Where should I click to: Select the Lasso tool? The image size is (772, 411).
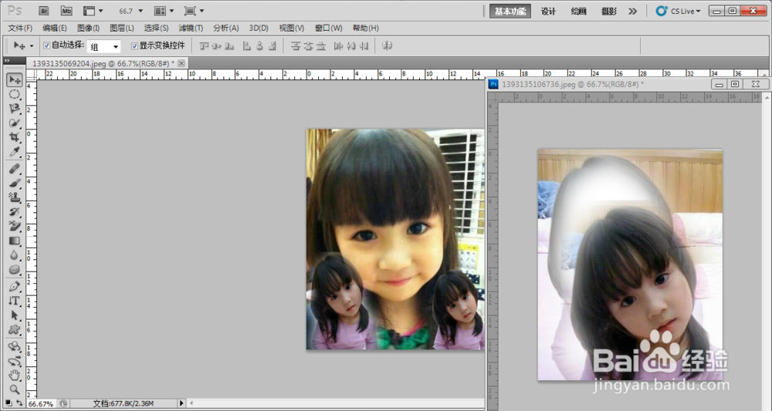(14, 108)
